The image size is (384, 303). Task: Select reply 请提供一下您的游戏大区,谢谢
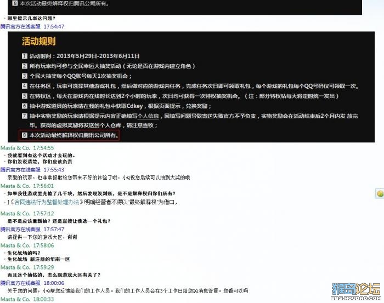[42, 237]
